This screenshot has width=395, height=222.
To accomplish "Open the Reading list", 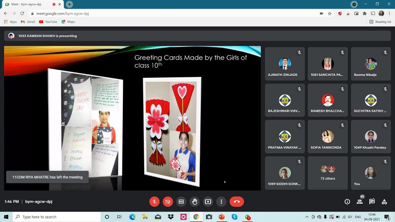I will [380, 22].
